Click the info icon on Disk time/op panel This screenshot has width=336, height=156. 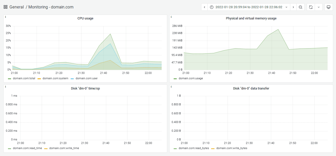tap(6, 87)
